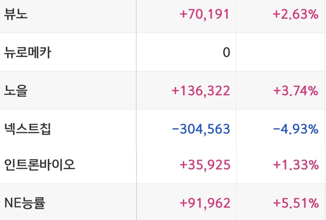Click the +2.63% change for 뷰노
Image resolution: width=326 pixels, height=220 pixels.
point(295,14)
